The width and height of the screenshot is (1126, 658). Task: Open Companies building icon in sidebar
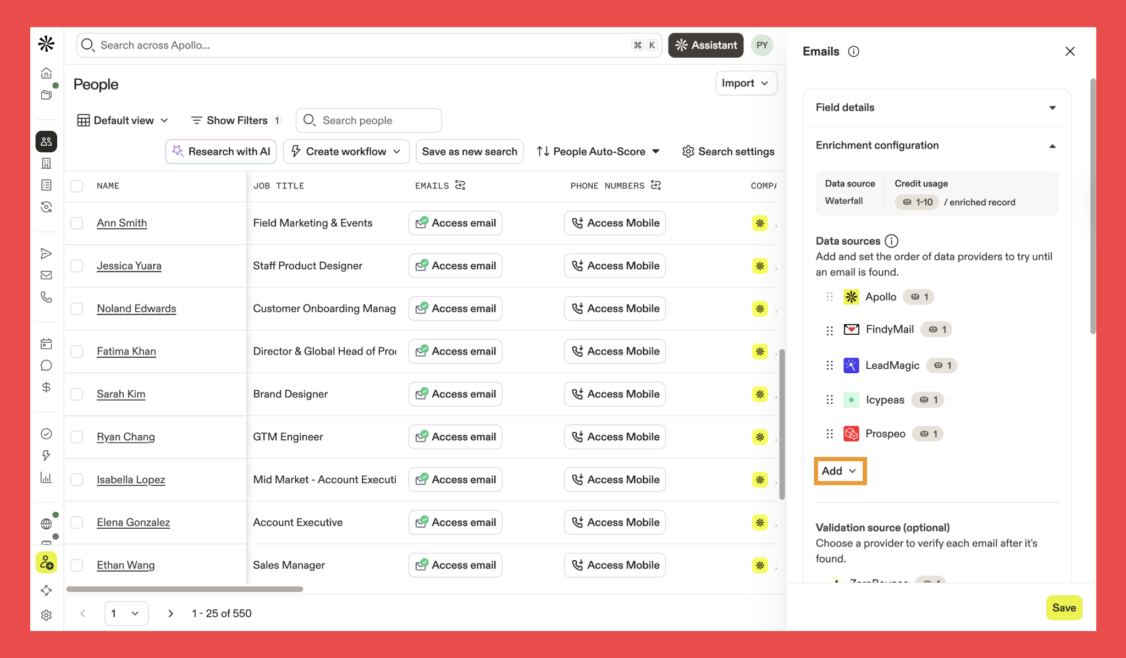click(46, 163)
